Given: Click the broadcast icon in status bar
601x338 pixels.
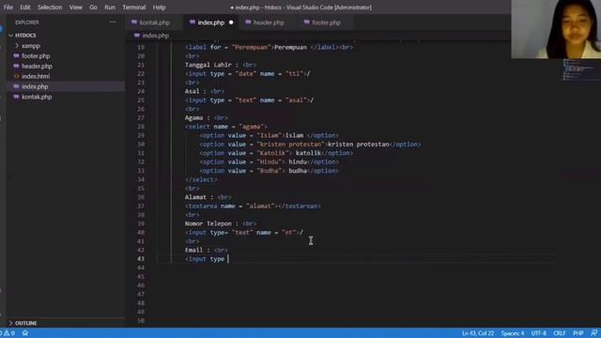Looking at the screenshot, I should 25,333.
